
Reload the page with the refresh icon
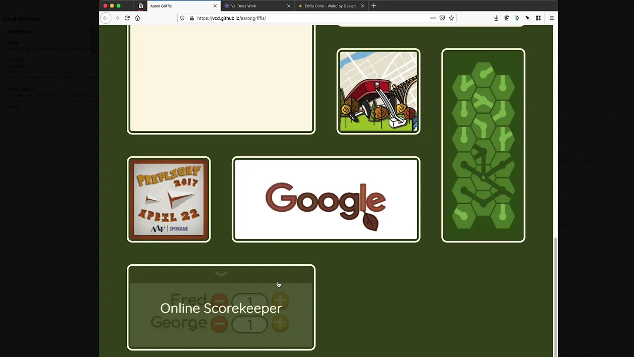point(127,18)
